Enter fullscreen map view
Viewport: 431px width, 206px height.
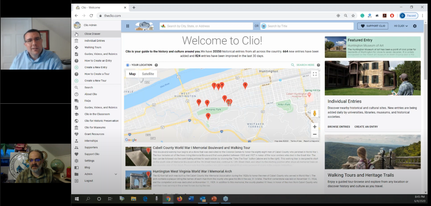(314, 74)
